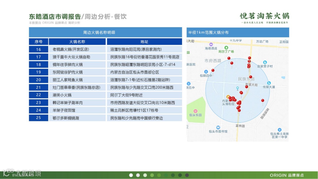Click 韩记羊架子涮羊肉 name cell

coord(77,102)
